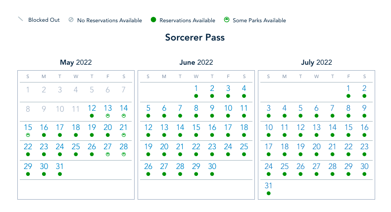Click the green dot under July 31
The width and height of the screenshot is (391, 212).
coord(269,193)
